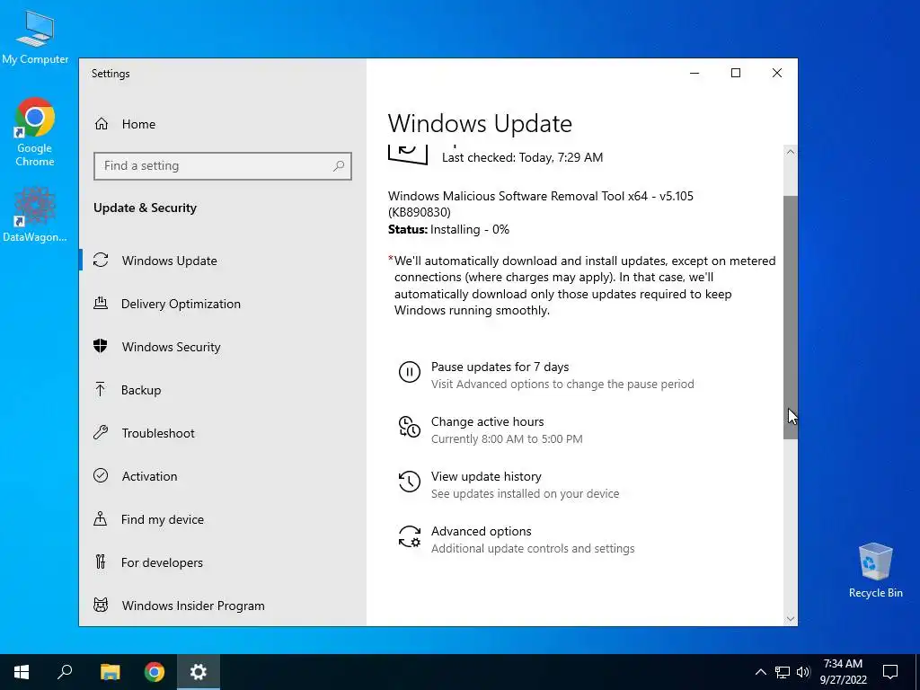Click the Find my device icon
The width and height of the screenshot is (920, 690).
pos(101,518)
